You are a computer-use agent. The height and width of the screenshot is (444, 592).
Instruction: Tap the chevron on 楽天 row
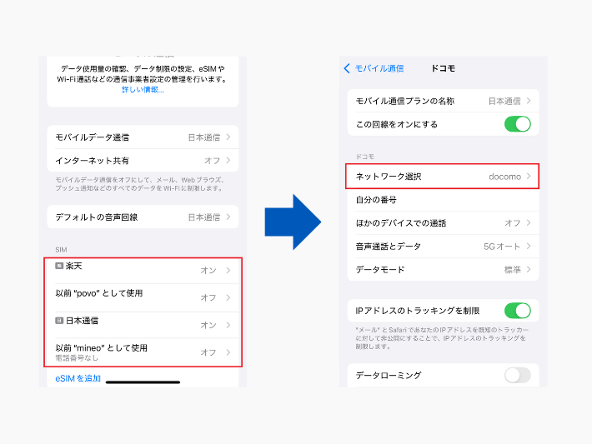tap(228, 271)
